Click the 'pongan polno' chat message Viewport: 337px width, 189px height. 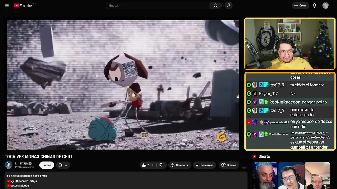pos(314,102)
